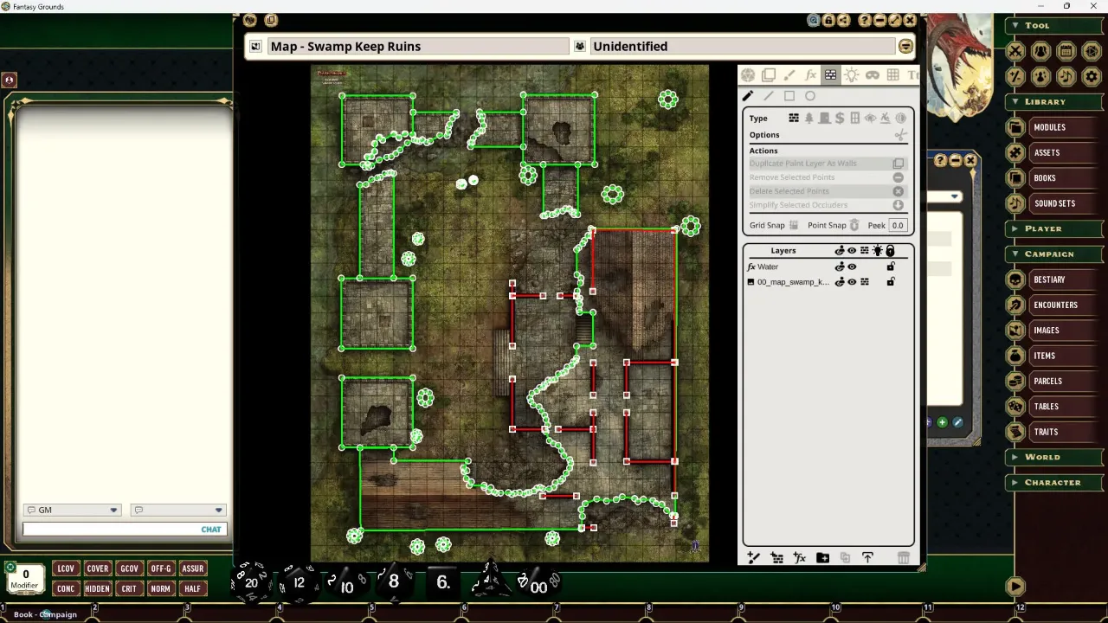The image size is (1108, 623).
Task: Toggle visibility eye of 00_map_swamp_k layer
Action: 852,282
